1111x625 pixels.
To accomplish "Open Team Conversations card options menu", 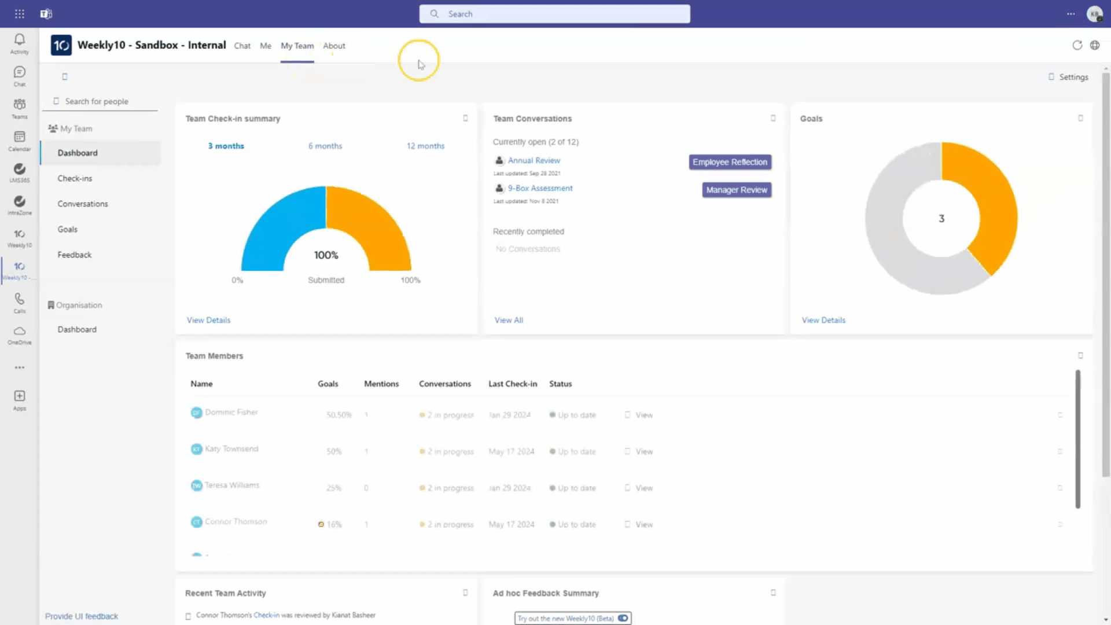I will point(773,118).
